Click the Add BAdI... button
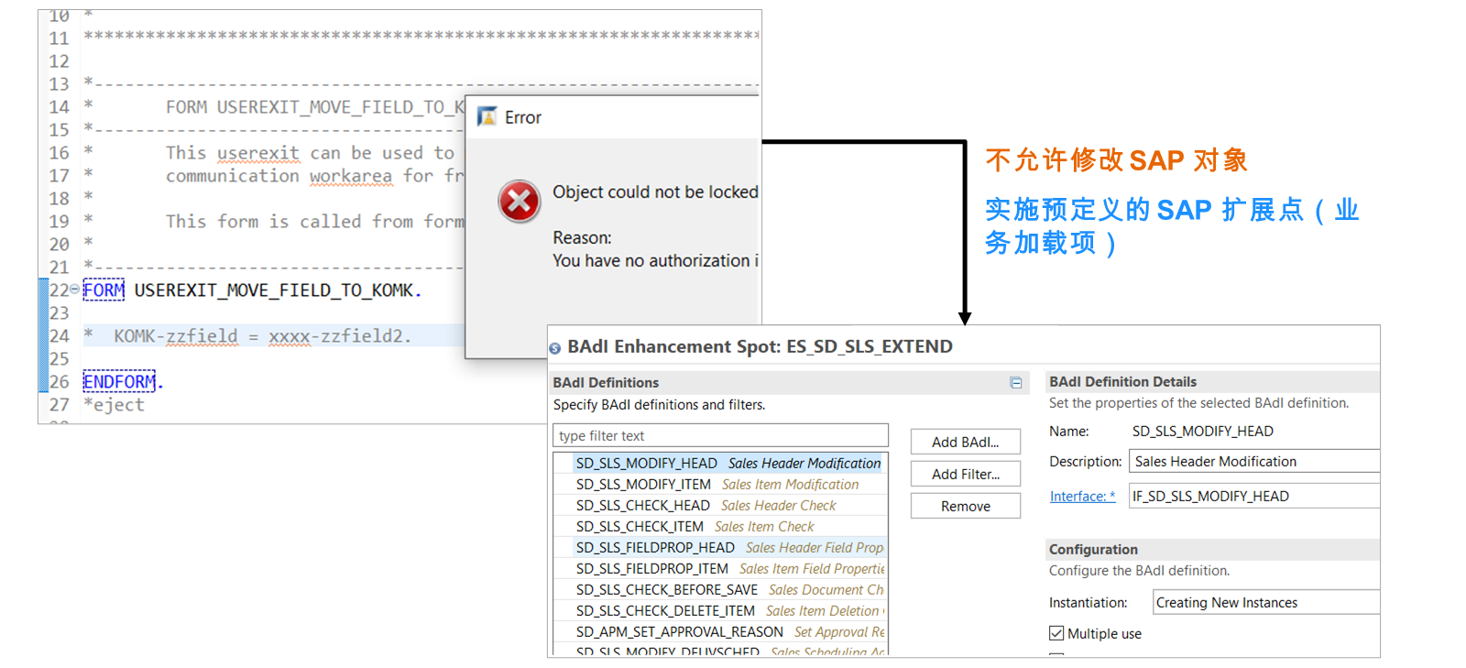Screen dimensions: 1466x668 [966, 442]
